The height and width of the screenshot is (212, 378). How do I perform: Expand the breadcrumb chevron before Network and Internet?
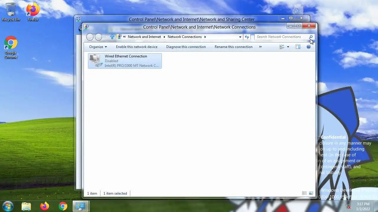click(x=125, y=37)
